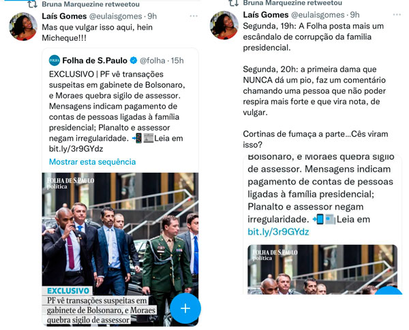Click the EXCLUSIVO headline overlay on photo
This screenshot has height=330, width=409.
(x=100, y=306)
